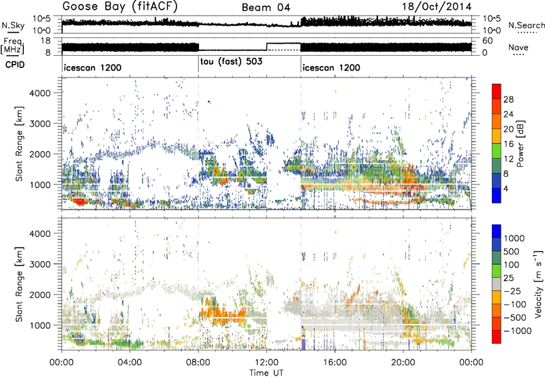Screen dimensions: 545x377
Task: Click the "3000" range tick in power panel
Action: coord(40,124)
